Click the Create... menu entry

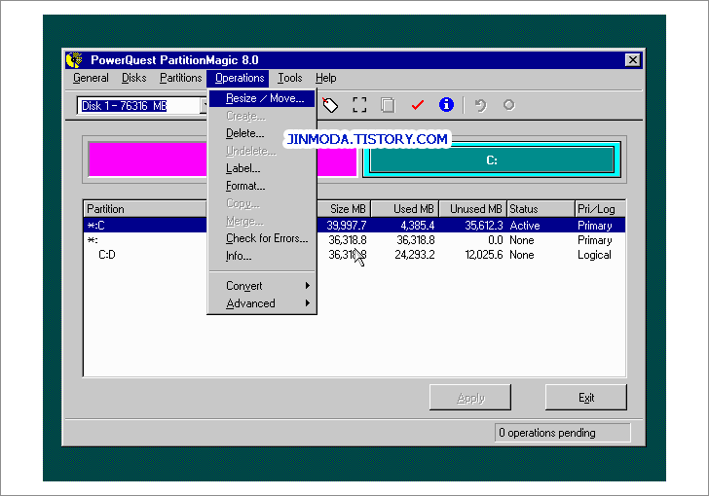pyautogui.click(x=262, y=116)
